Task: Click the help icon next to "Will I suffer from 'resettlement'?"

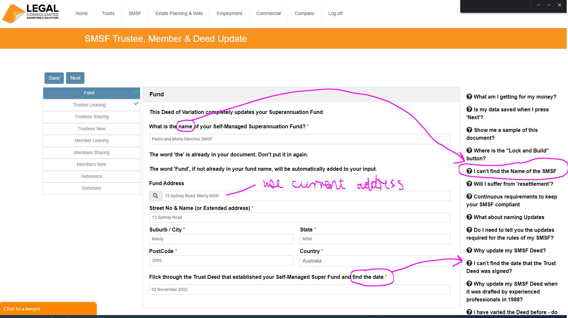Action: 469,184
